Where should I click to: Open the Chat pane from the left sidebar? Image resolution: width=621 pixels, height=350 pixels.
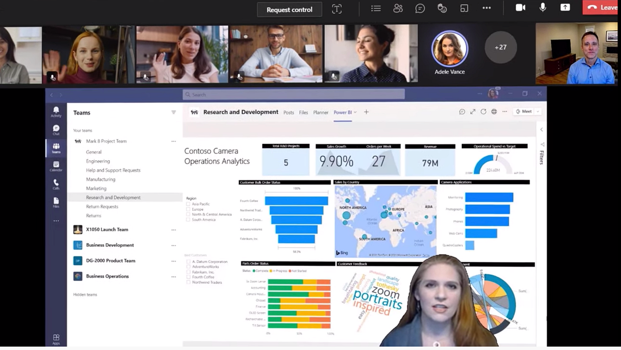click(x=56, y=128)
